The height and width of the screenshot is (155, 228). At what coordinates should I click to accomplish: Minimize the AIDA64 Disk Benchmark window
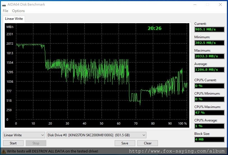pyautogui.click(x=195, y=4)
